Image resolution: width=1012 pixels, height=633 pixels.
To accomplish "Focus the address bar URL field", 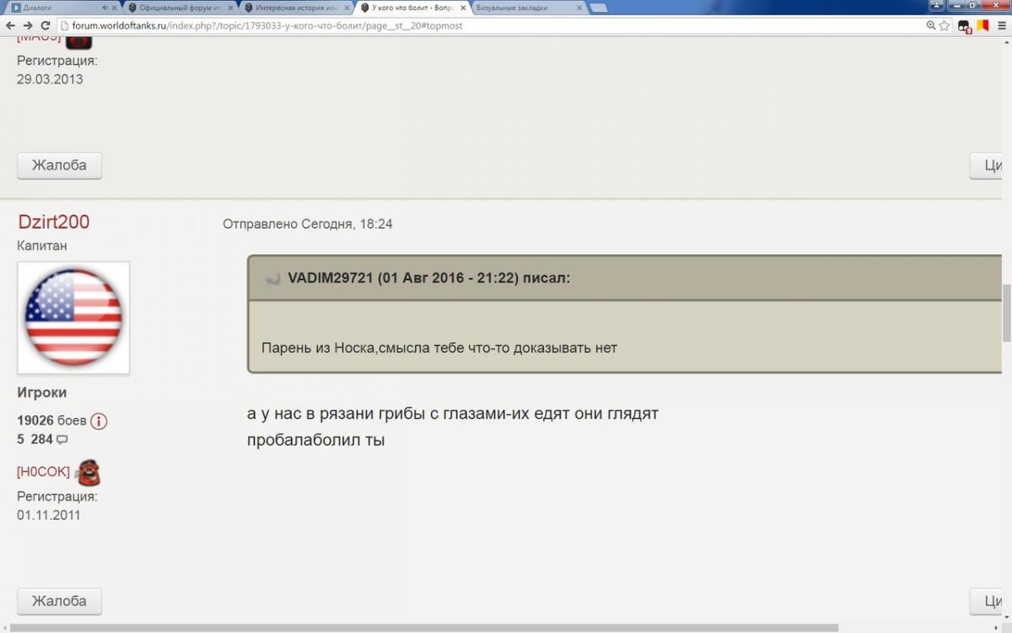I will [489, 25].
